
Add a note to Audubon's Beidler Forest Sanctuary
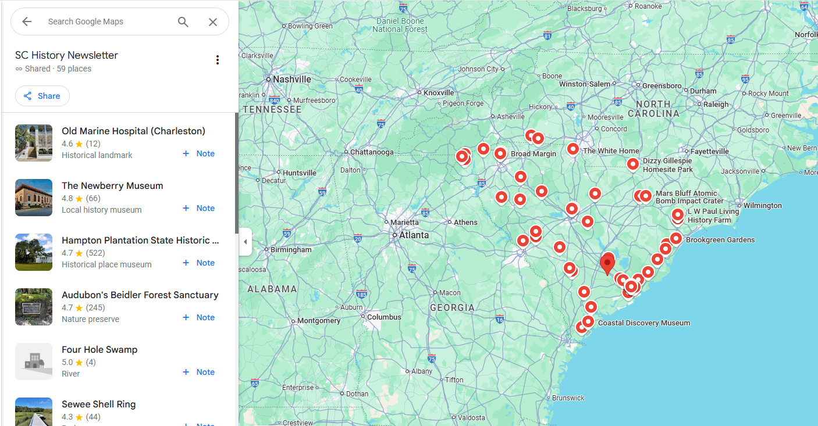point(199,317)
